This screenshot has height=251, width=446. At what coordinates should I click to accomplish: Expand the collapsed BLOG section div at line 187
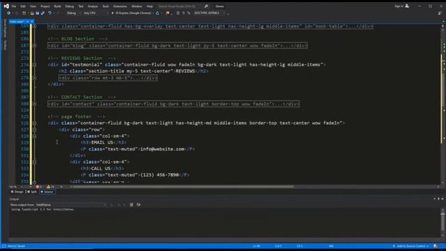(x=34, y=45)
